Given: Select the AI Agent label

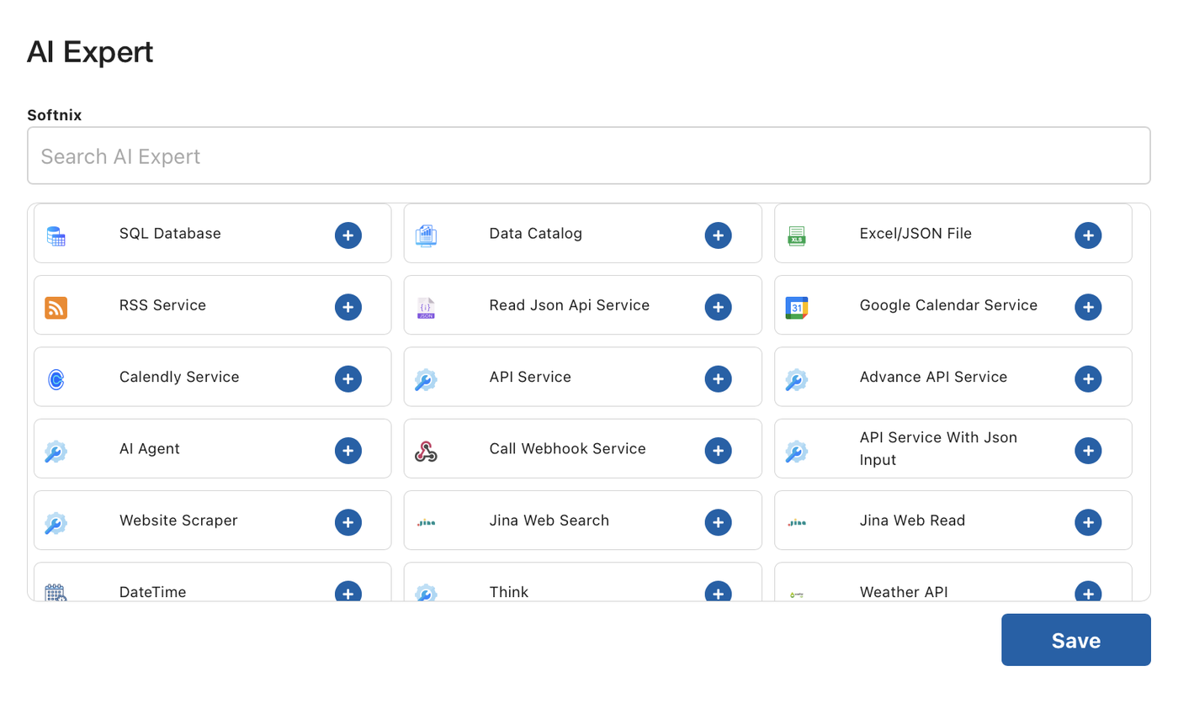Looking at the screenshot, I should pyautogui.click(x=150, y=449).
